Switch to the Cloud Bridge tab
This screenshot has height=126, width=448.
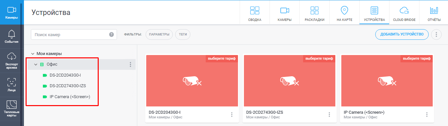404,13
